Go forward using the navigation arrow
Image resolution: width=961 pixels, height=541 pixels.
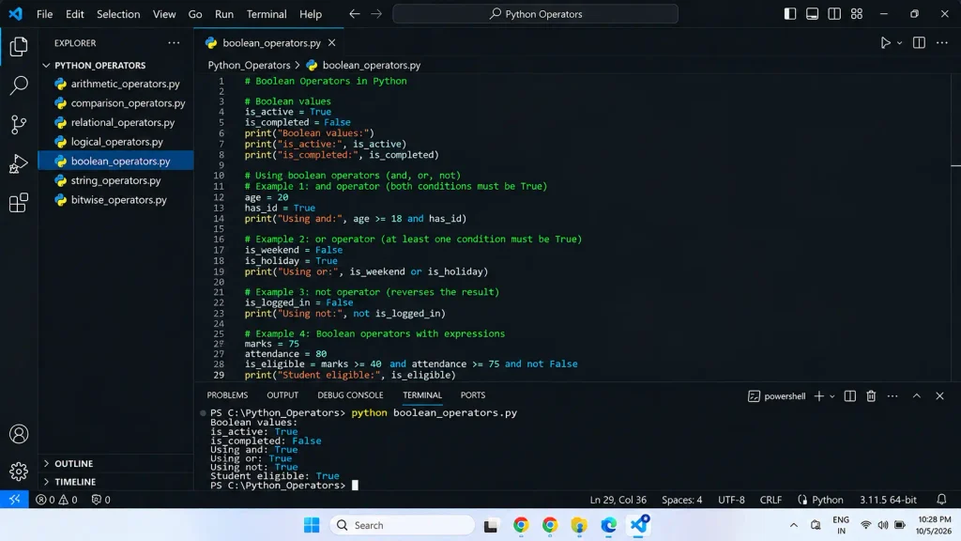pyautogui.click(x=376, y=13)
